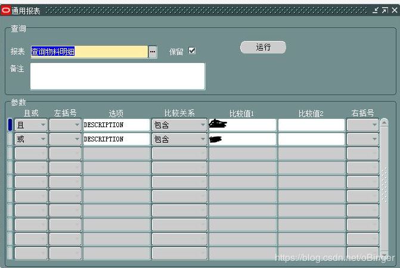This screenshot has width=400, height=268.
Task: Minimize the 通用报表 window
Action: pos(375,11)
